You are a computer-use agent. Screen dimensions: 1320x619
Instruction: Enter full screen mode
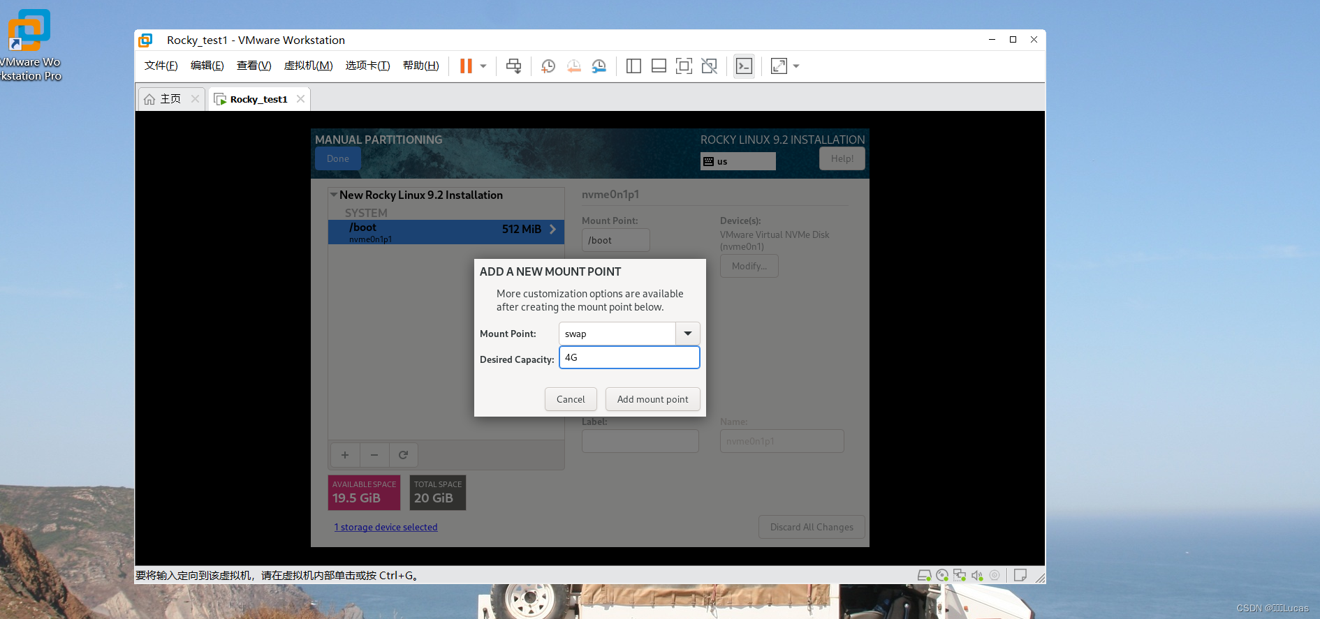pyautogui.click(x=684, y=66)
